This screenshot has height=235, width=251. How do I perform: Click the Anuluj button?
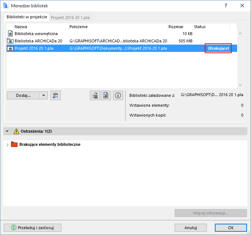[191, 228]
